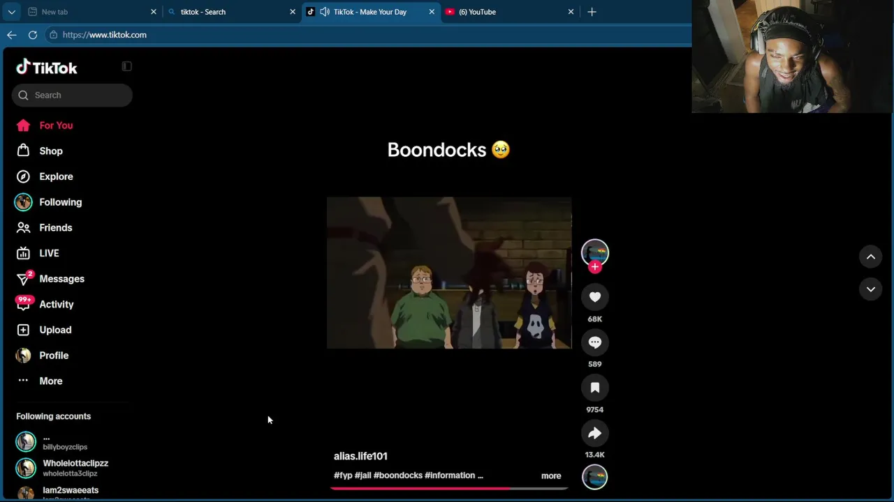Close the tiktok - Search tab
Viewport: 894px width, 502px height.
click(x=293, y=12)
